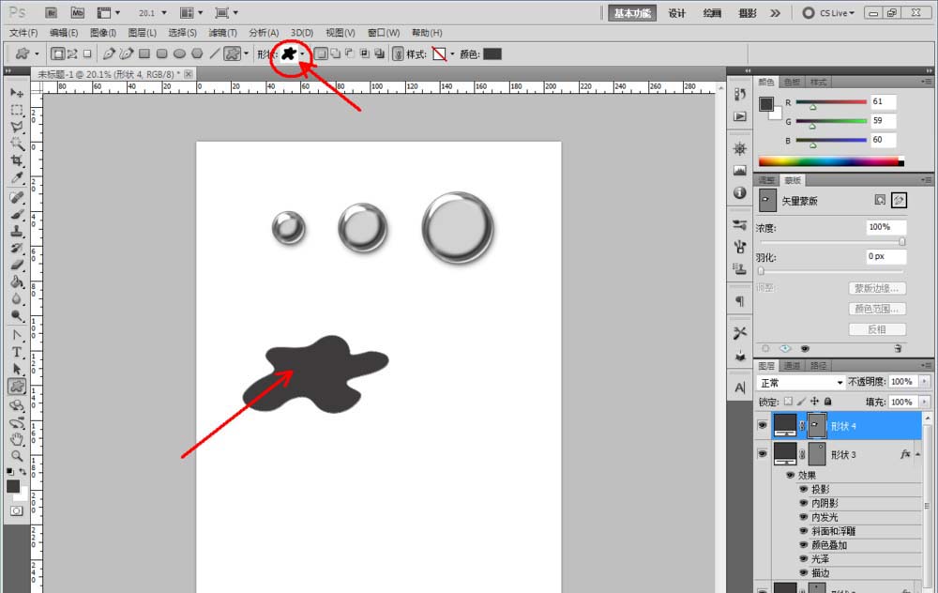Choose the Freeform Pen tool in options bar

click(x=127, y=53)
